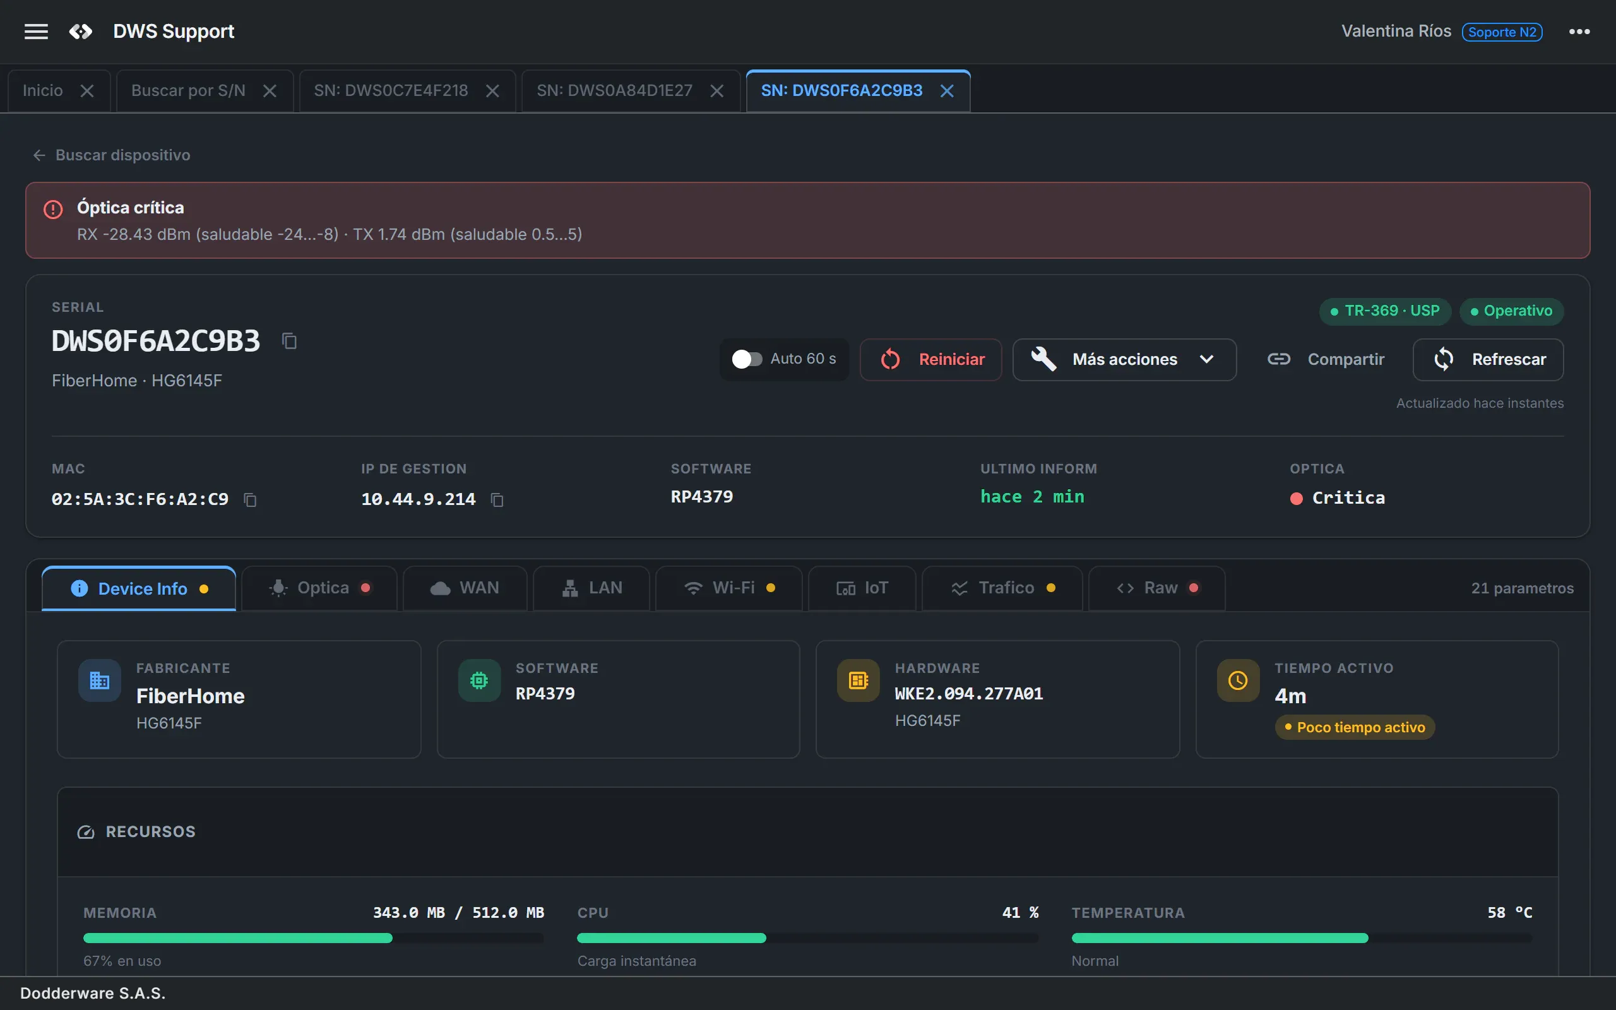Click the Memoria usage progress bar
The image size is (1616, 1010).
tap(313, 938)
